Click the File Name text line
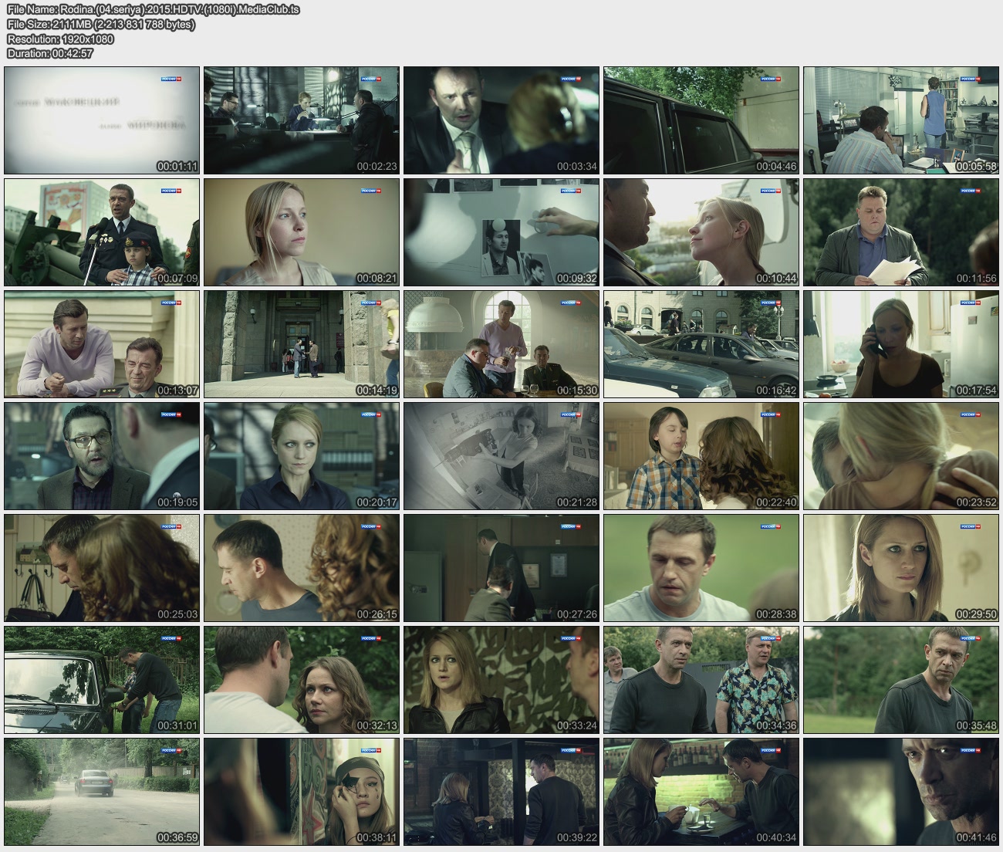 point(153,9)
